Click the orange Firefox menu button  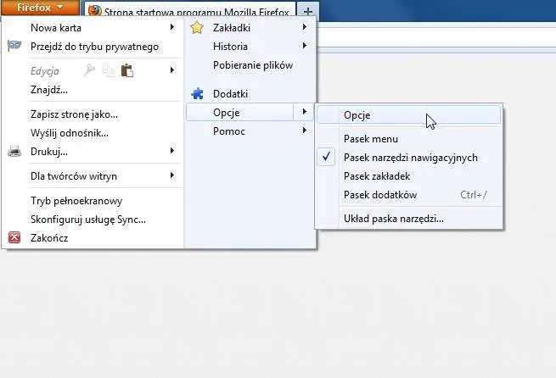[39, 8]
